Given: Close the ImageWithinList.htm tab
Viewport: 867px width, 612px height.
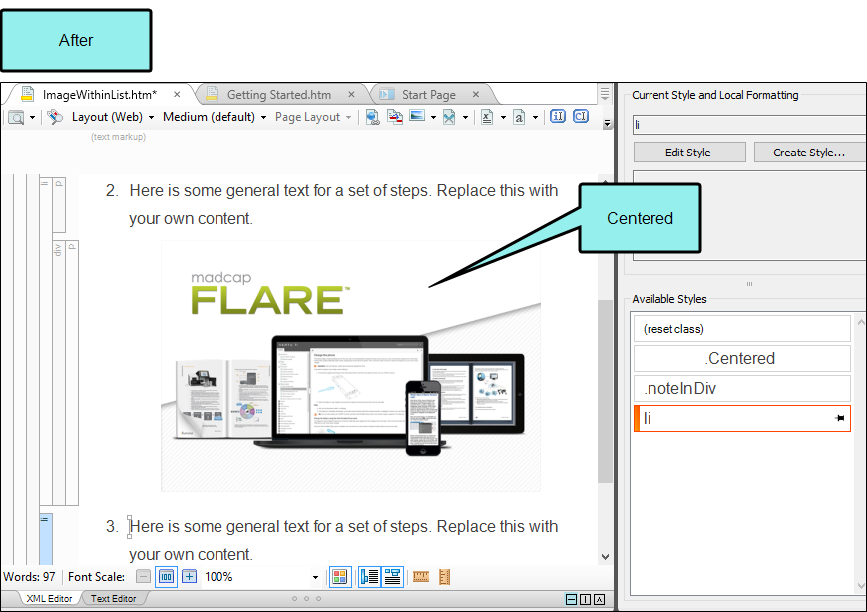Looking at the screenshot, I should 177,95.
